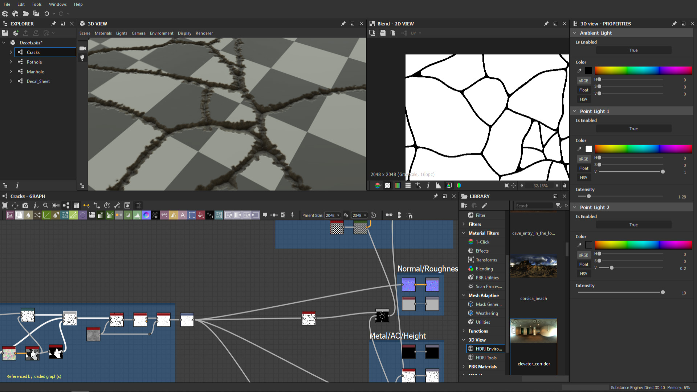
Task: Add a Curve node from toolbar
Action: [x=46, y=215]
